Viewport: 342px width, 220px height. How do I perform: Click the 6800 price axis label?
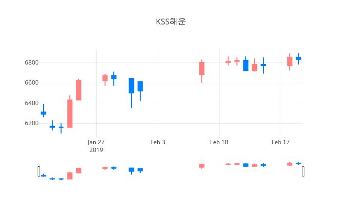[x=32, y=63]
